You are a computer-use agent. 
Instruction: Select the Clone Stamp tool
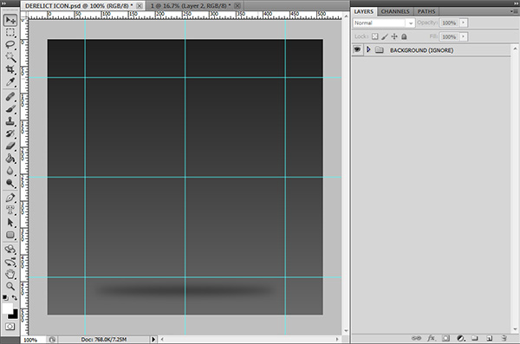[10, 121]
